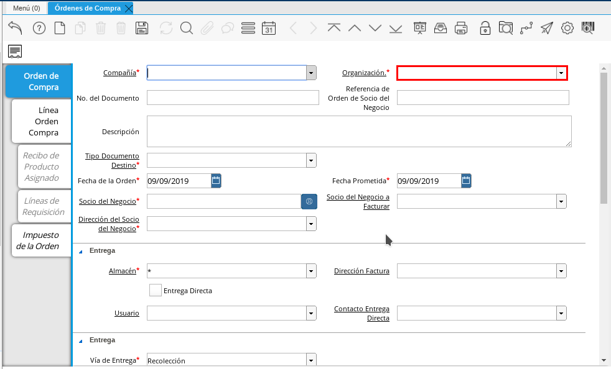Collapse the first Entrega section
The image size is (611, 369).
(x=80, y=251)
